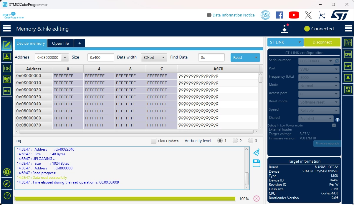The width and height of the screenshot is (354, 205).
Task: Open ST YouTube channel icon
Action: pyautogui.click(x=294, y=15)
